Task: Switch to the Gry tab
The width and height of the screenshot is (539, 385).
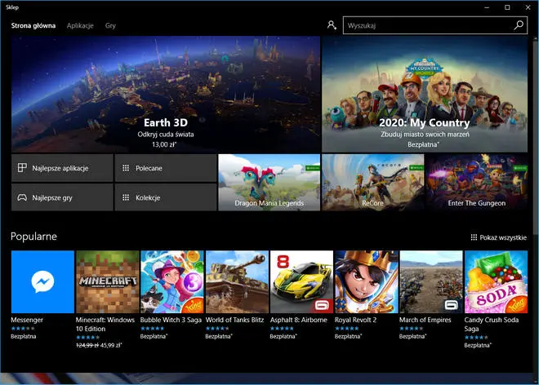Action: tap(110, 25)
